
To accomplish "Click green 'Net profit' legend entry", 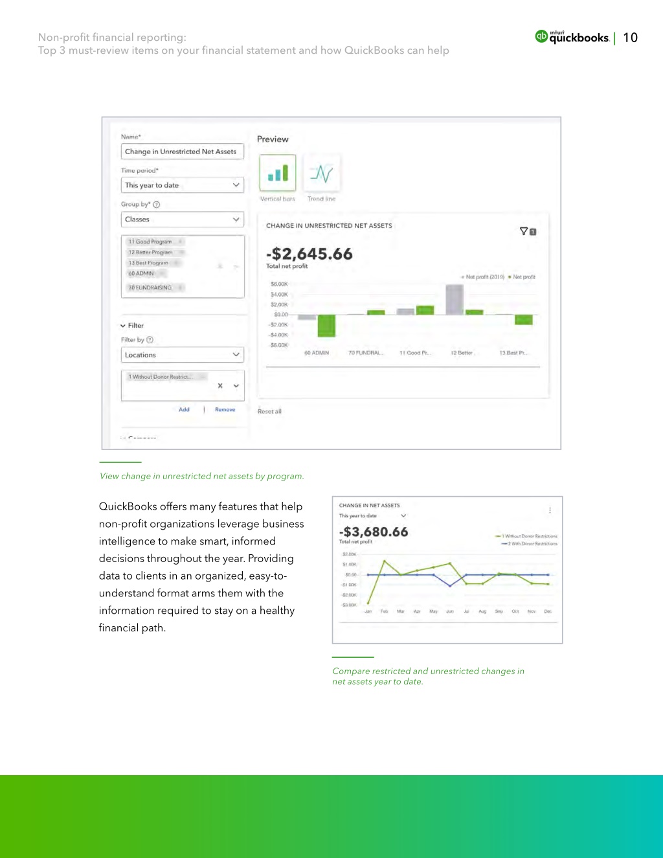I will [x=522, y=277].
